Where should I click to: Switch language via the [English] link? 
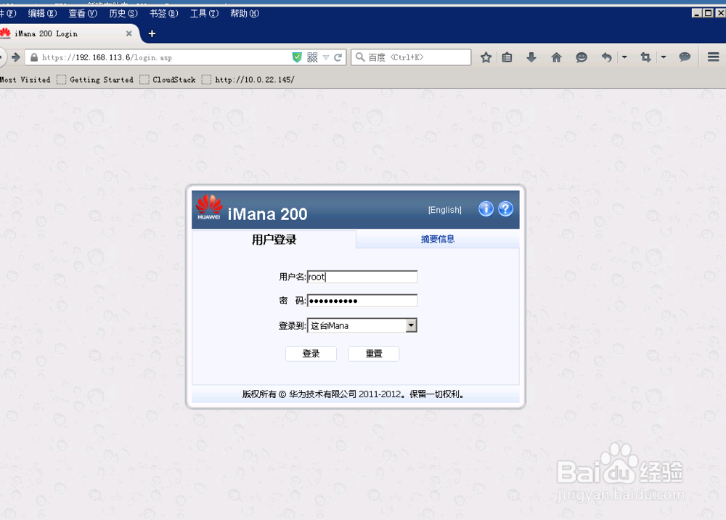click(445, 210)
